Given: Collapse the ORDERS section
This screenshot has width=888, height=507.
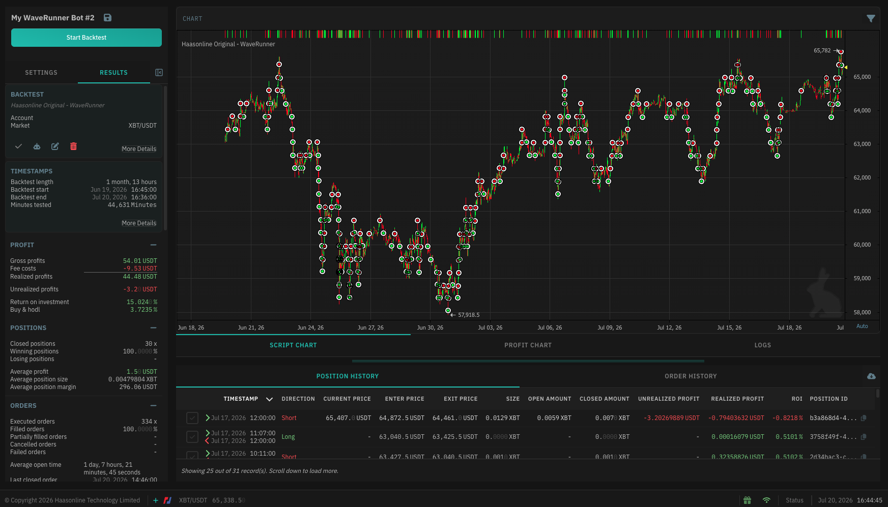Looking at the screenshot, I should (x=153, y=406).
